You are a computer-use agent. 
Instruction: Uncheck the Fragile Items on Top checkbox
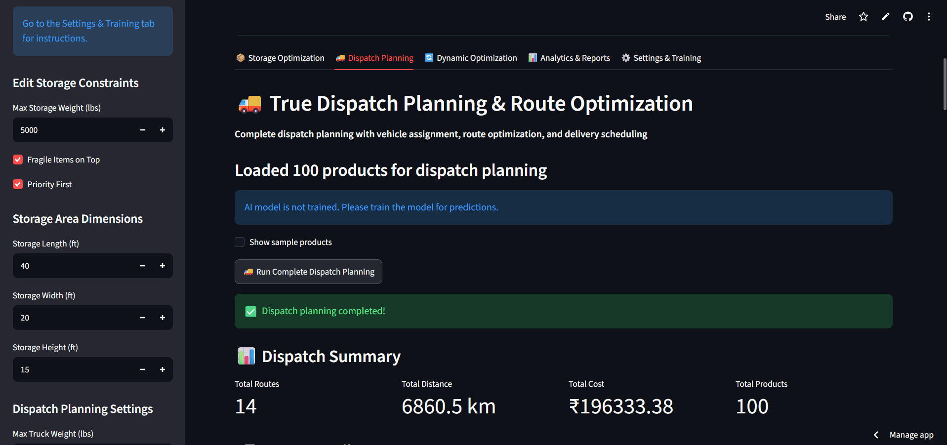tap(18, 160)
